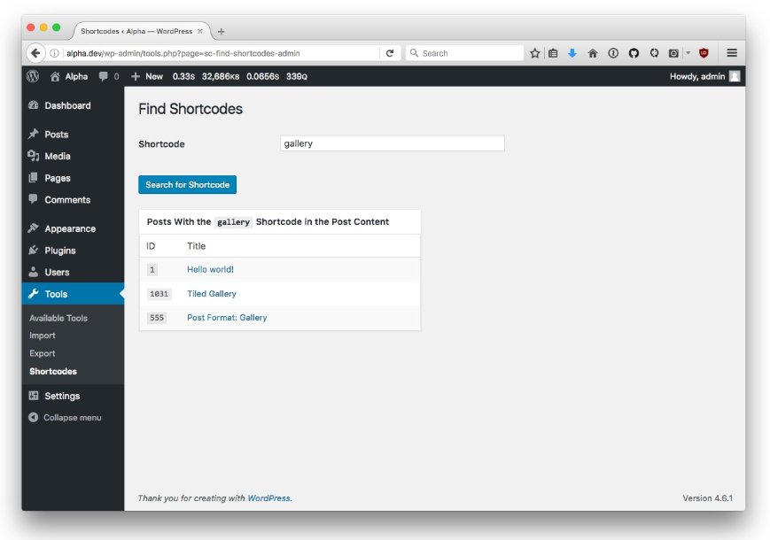Click post ID 555 cell
Screen dimensions: 770x540
point(157,318)
